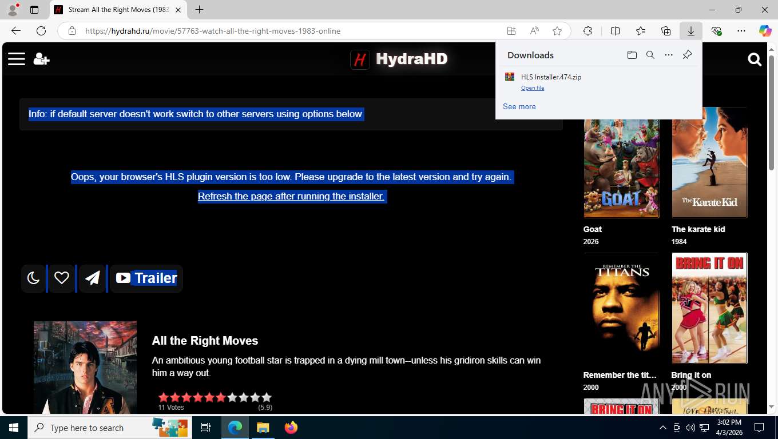Toggle split screen icon

tap(615, 31)
